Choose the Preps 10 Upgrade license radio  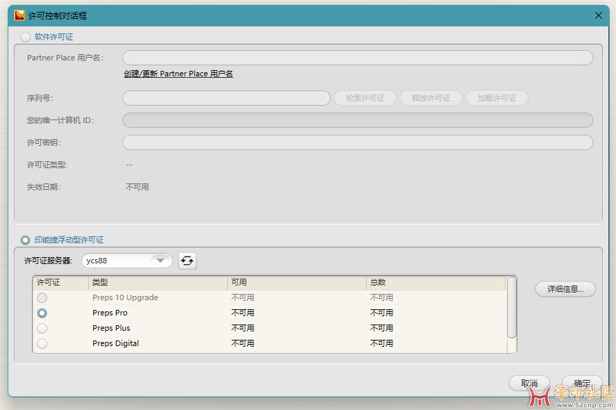[x=42, y=297]
